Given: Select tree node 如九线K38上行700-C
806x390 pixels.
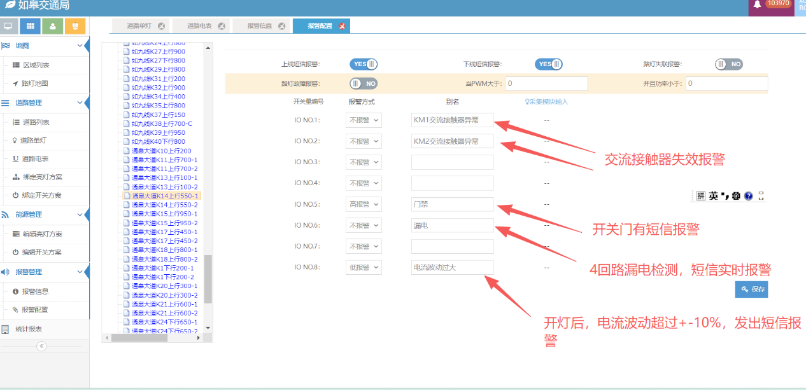Looking at the screenshot, I should click(x=162, y=123).
